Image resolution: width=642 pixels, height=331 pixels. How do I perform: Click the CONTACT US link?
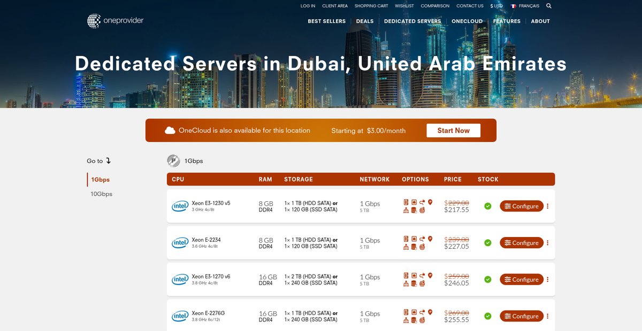(x=470, y=6)
